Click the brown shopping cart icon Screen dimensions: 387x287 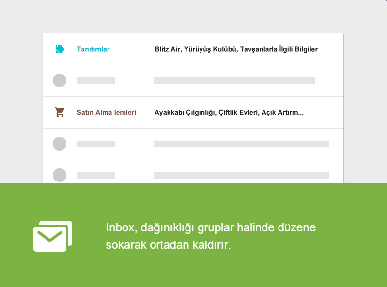(60, 112)
